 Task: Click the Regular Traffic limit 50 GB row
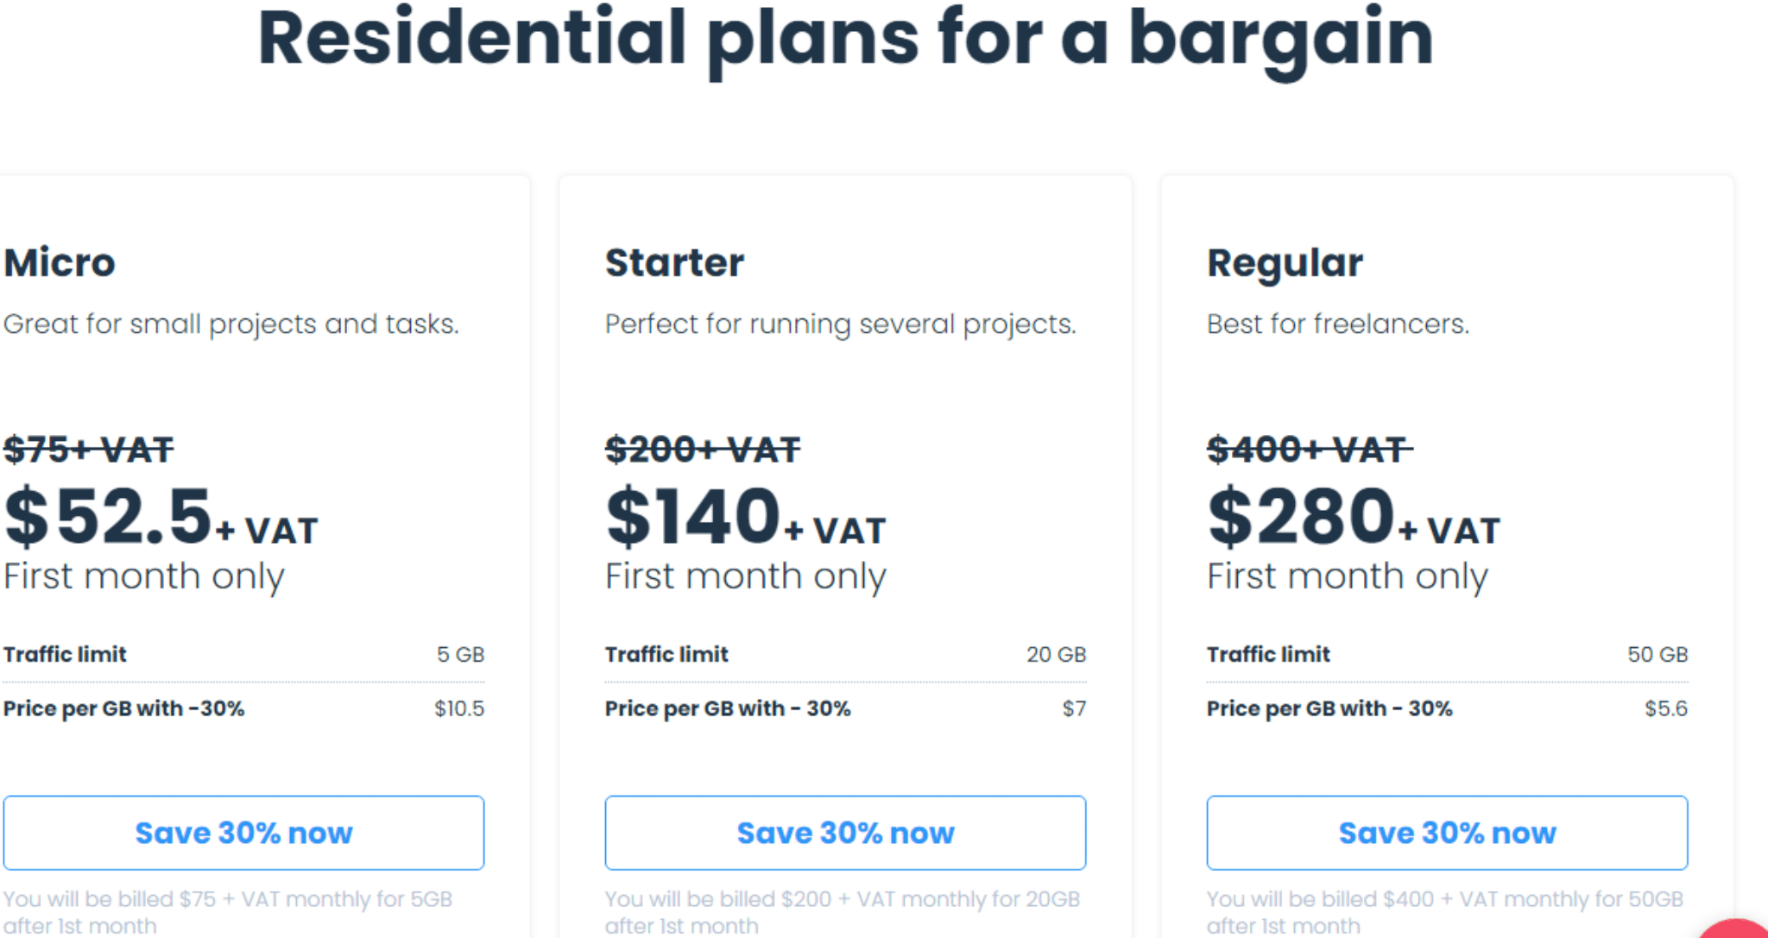point(1447,654)
